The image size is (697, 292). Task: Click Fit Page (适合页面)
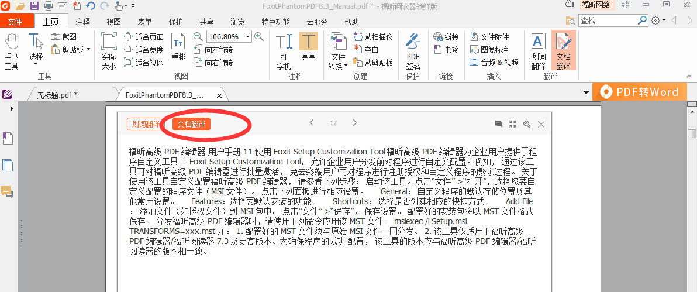click(144, 37)
